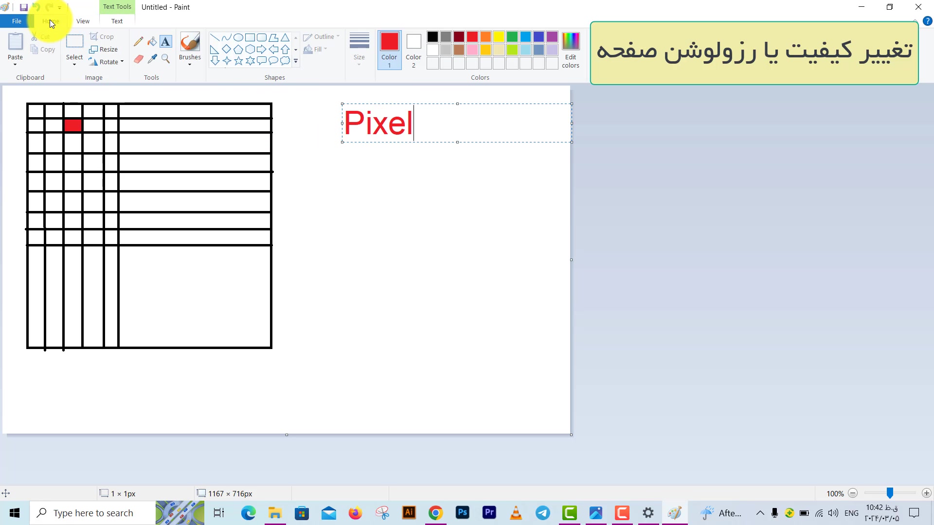Expand the Brushes dropdown arrow
The height and width of the screenshot is (525, 934).
point(190,64)
